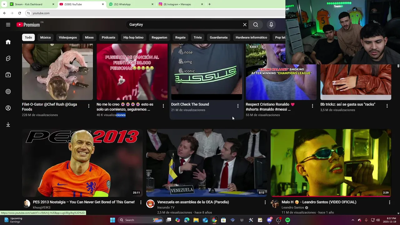
Task: Click khuugVEIKS channel avatar
Action: (x=26, y=204)
